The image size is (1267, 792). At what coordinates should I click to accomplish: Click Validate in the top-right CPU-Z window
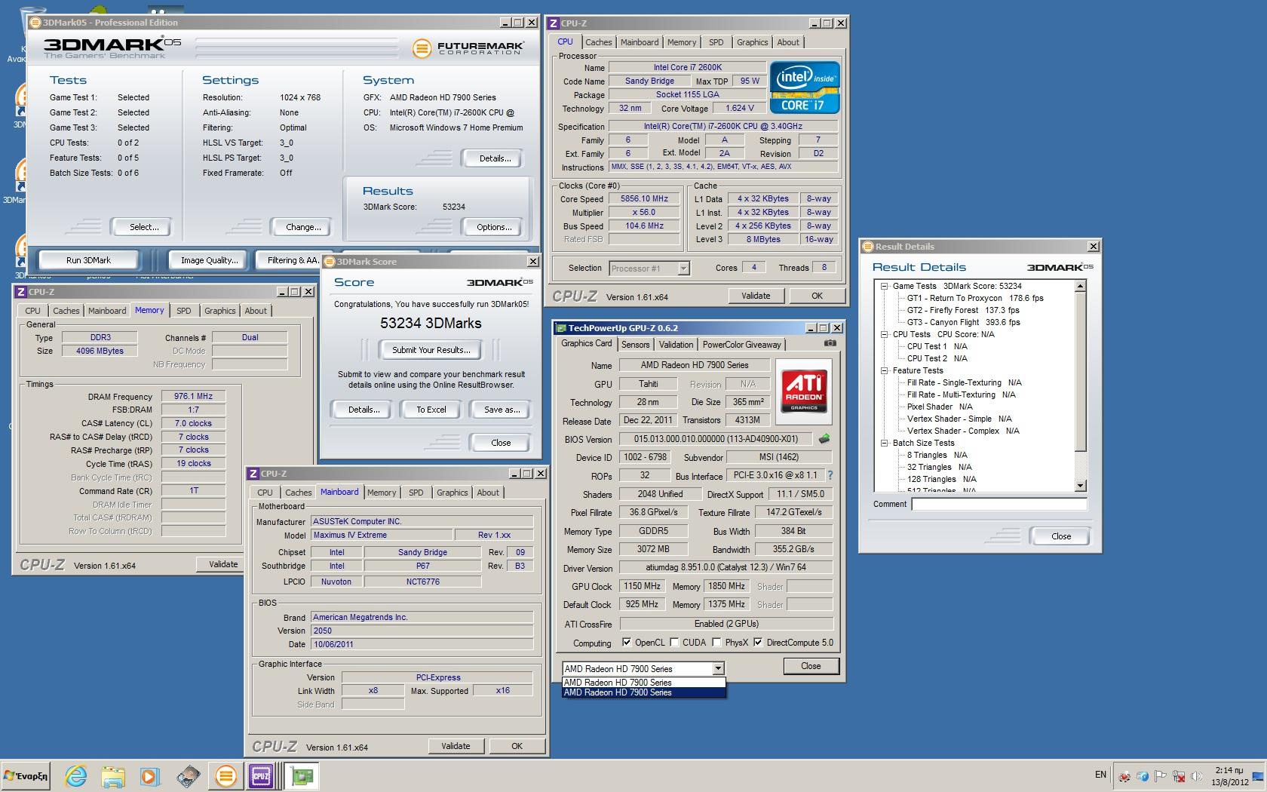tap(756, 296)
